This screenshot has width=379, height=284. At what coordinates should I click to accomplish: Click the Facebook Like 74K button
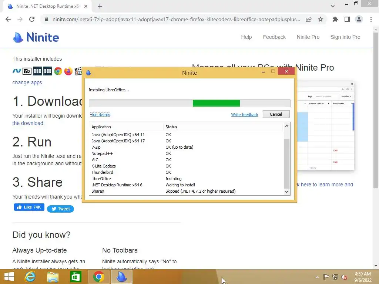[29, 207]
